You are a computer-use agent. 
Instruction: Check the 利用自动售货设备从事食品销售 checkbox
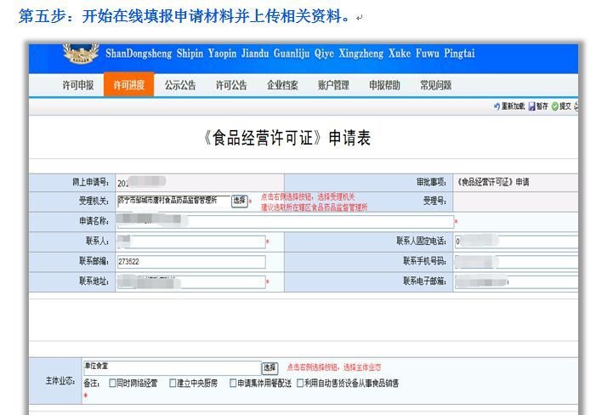[x=300, y=383]
